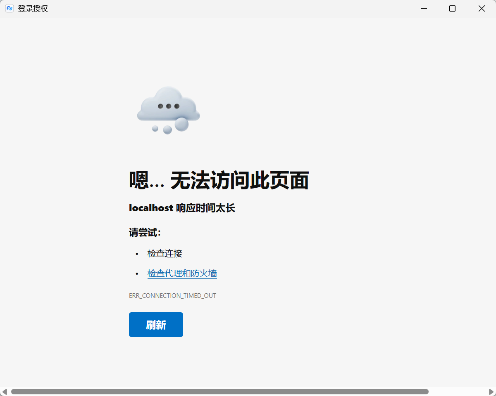This screenshot has width=496, height=396.
Task: Click the 检查连接 suggestion text
Action: point(165,253)
